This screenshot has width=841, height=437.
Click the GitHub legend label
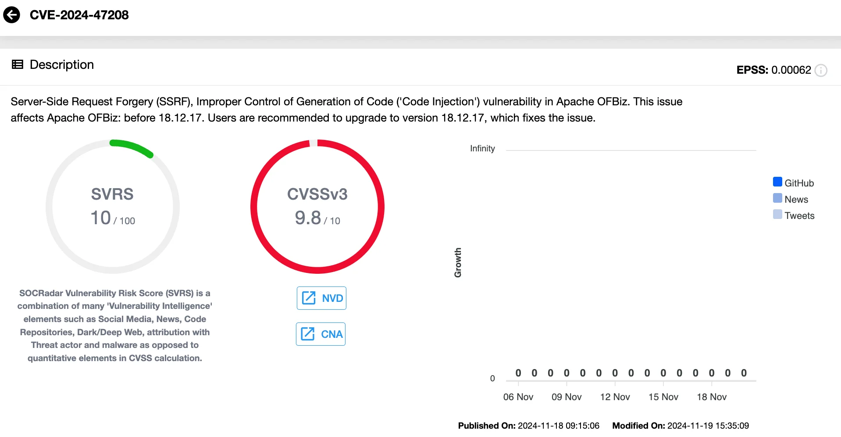click(799, 183)
